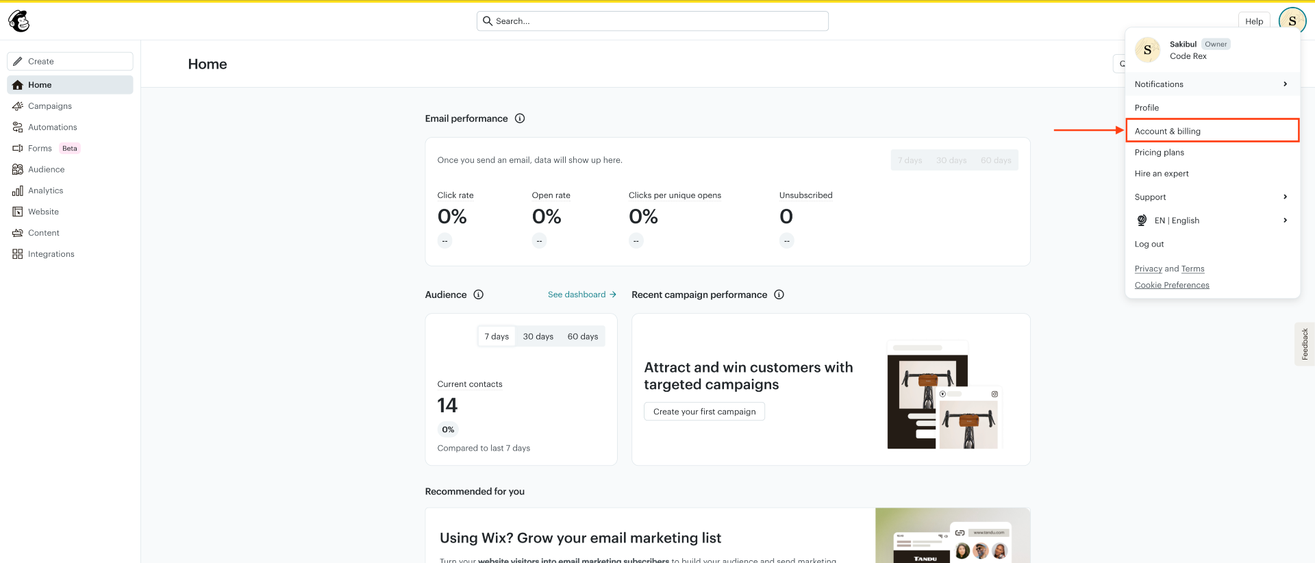Open Account & billing menu item
Screen dimensions: 1315x563
pos(1212,131)
